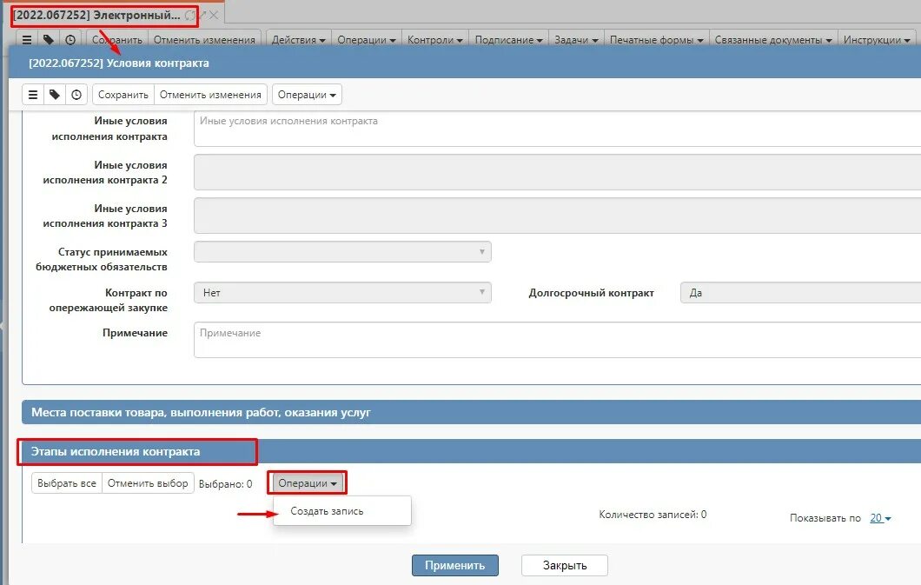Click the Количество записей: 0 text

point(653,515)
